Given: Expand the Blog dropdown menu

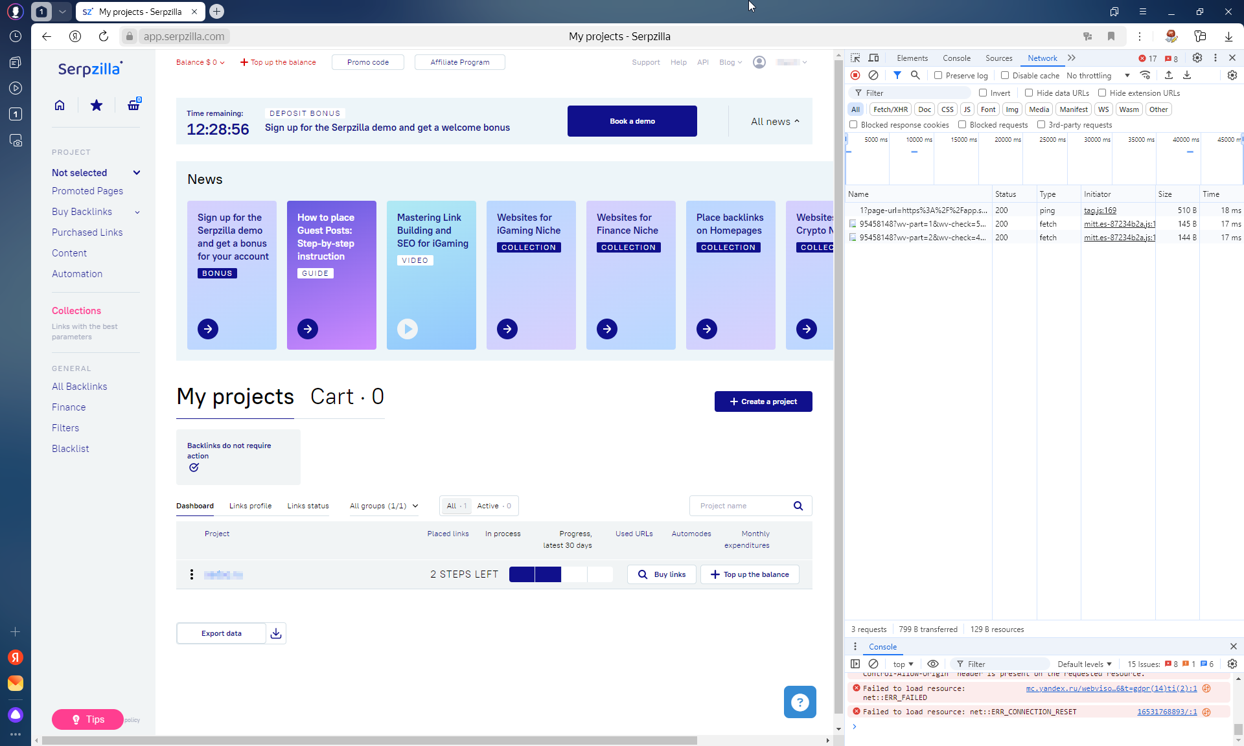Looking at the screenshot, I should [731, 62].
